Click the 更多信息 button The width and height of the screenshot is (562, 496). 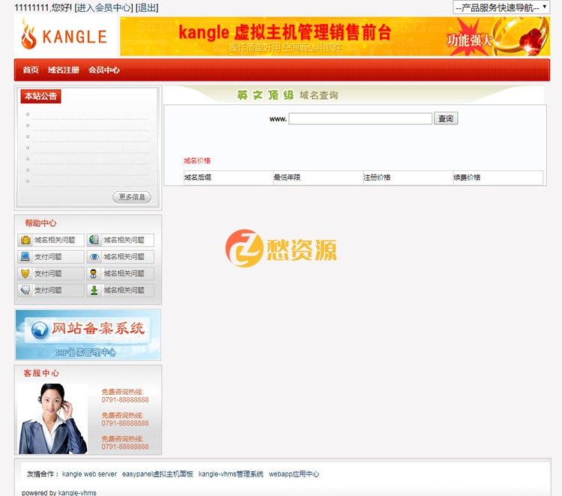coord(132,197)
